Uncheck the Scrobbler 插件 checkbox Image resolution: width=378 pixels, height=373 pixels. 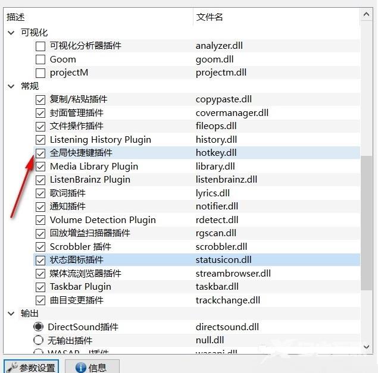[40, 247]
